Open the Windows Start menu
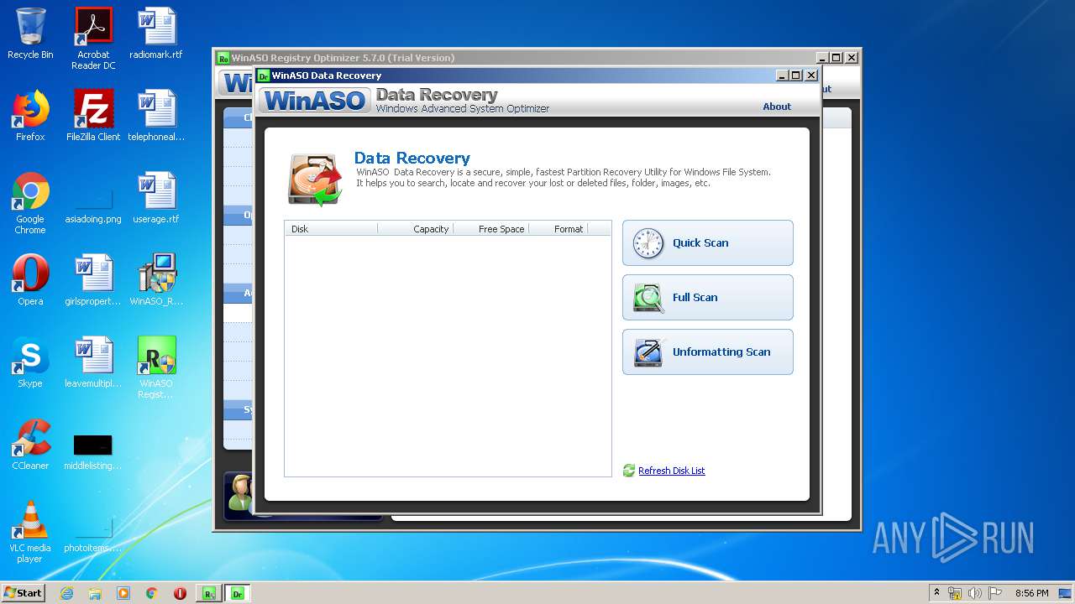Viewport: 1075px width, 604px height. point(24,592)
